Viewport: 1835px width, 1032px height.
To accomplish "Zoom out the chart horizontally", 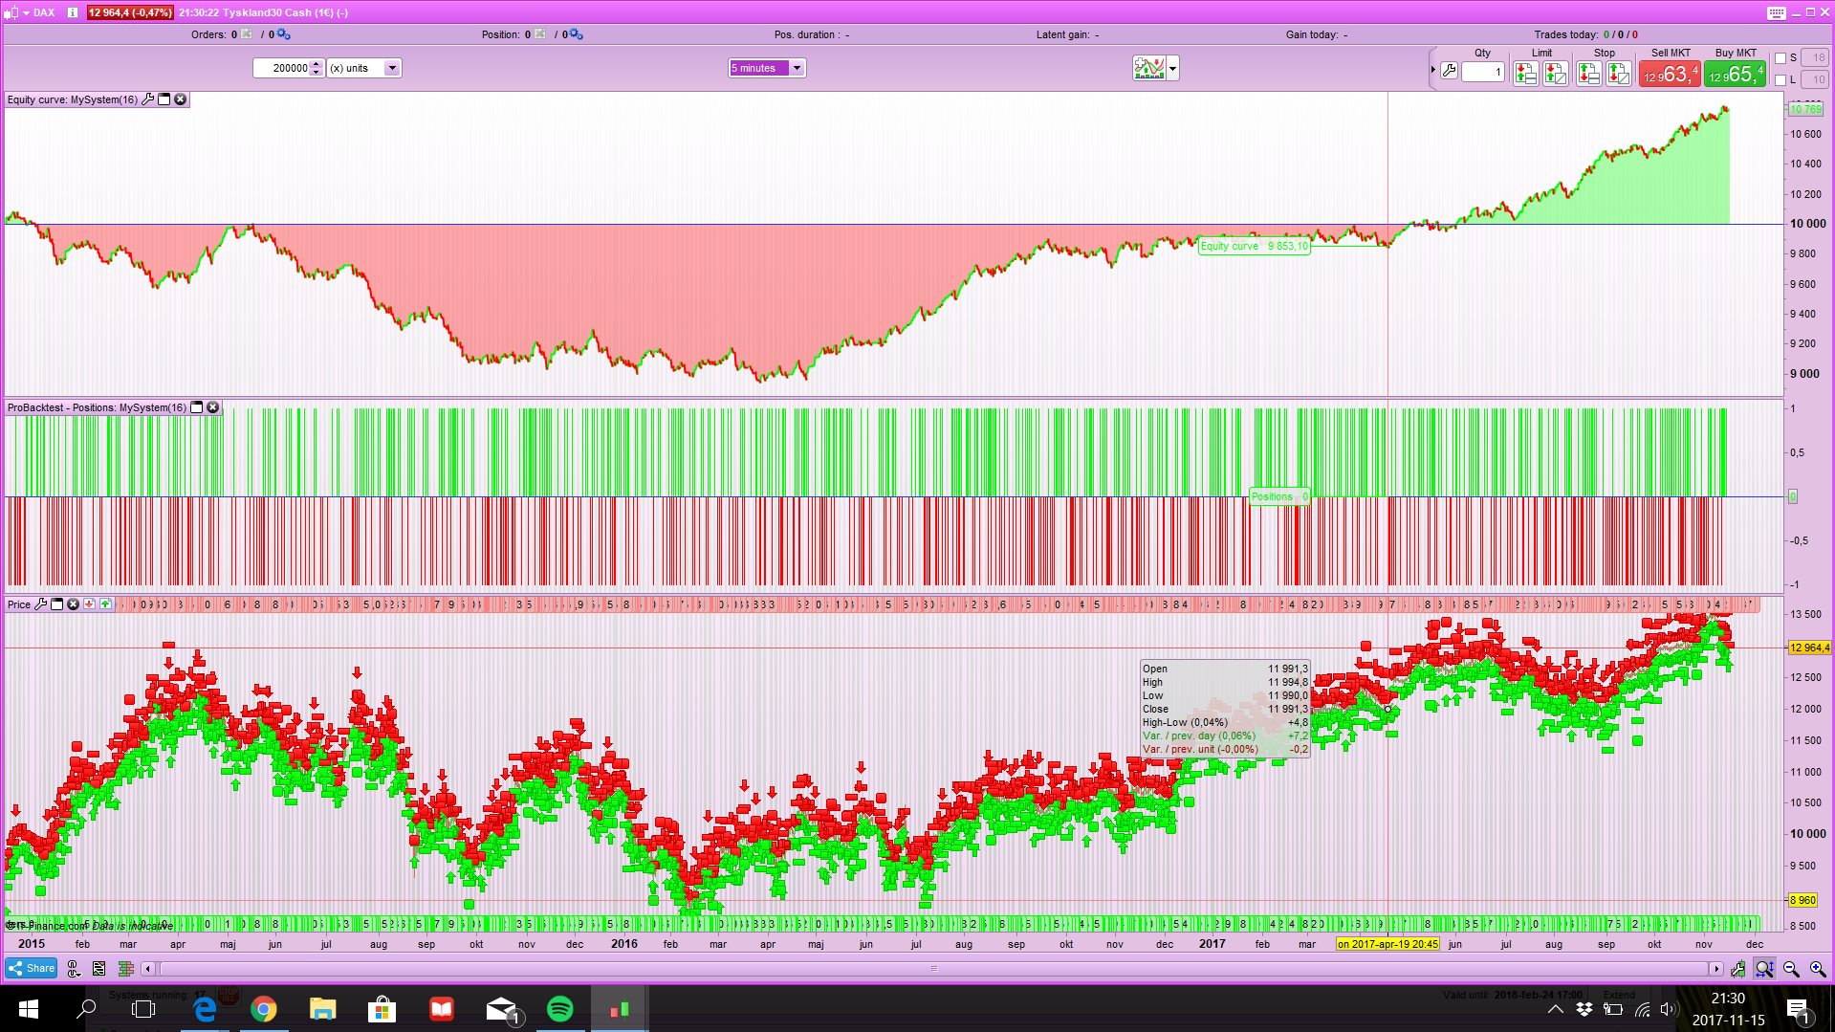I will pyautogui.click(x=1791, y=969).
